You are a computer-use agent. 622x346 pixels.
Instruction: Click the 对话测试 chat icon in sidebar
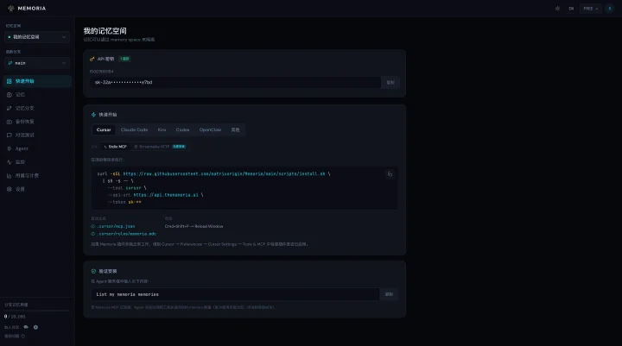(x=10, y=135)
